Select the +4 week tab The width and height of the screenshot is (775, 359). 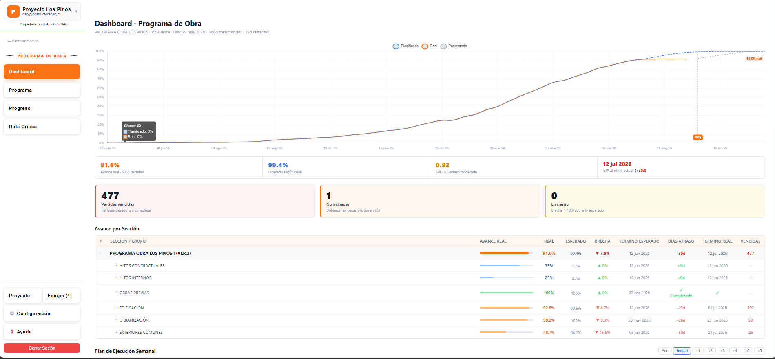tap(735, 351)
